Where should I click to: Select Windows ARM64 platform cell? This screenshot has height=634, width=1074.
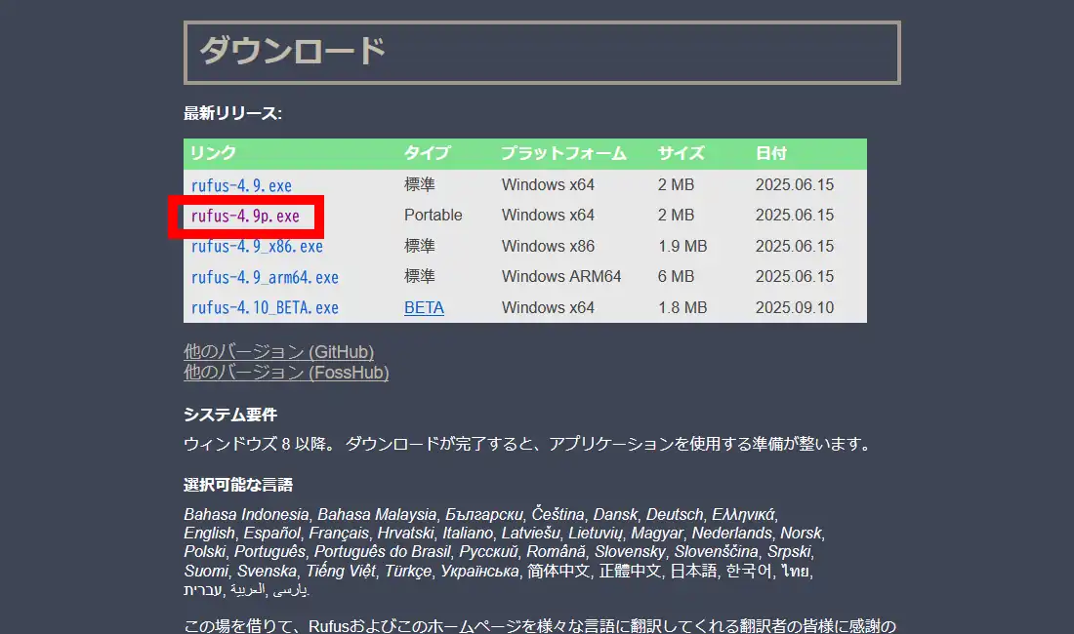561,276
